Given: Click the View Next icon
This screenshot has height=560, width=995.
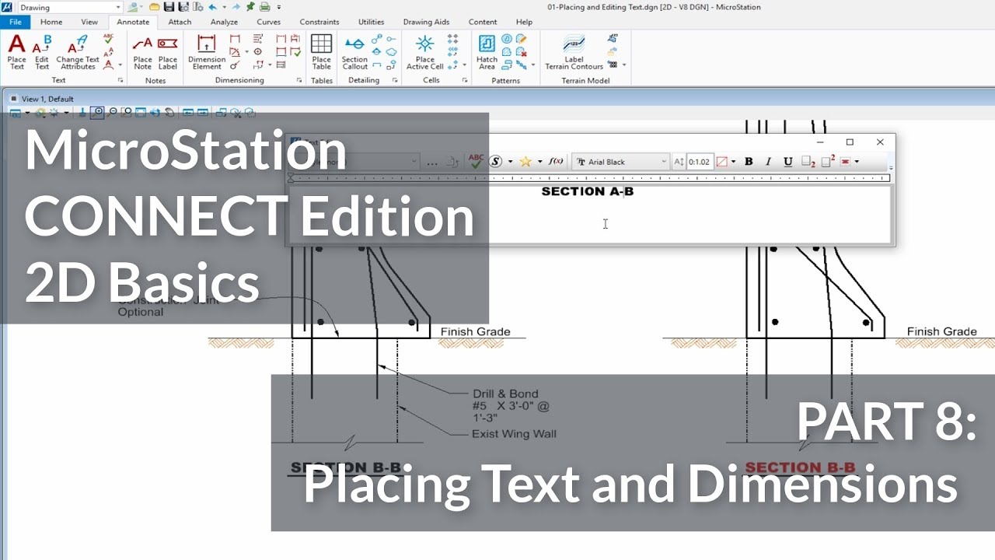Looking at the screenshot, I should click(202, 113).
